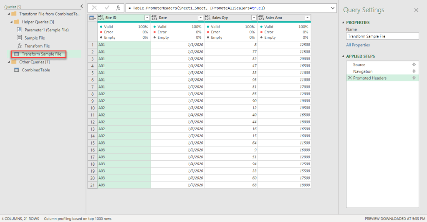Click the query Name text field

[x=382, y=36]
